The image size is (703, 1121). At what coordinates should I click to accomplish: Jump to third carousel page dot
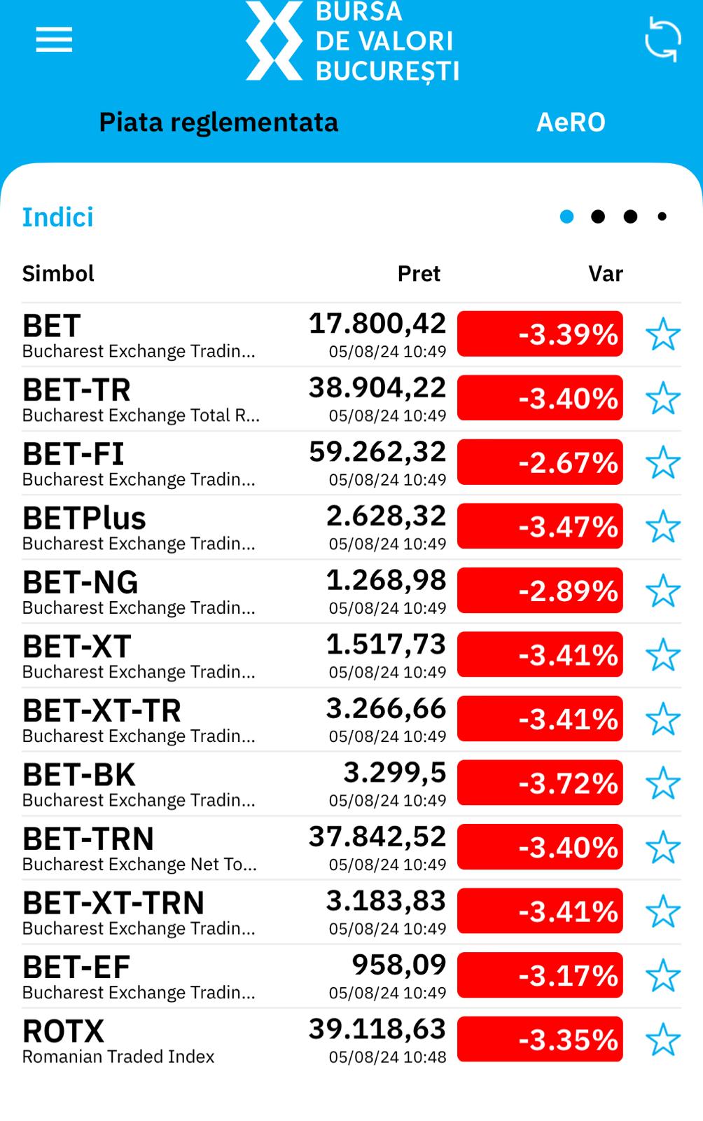pyautogui.click(x=630, y=216)
